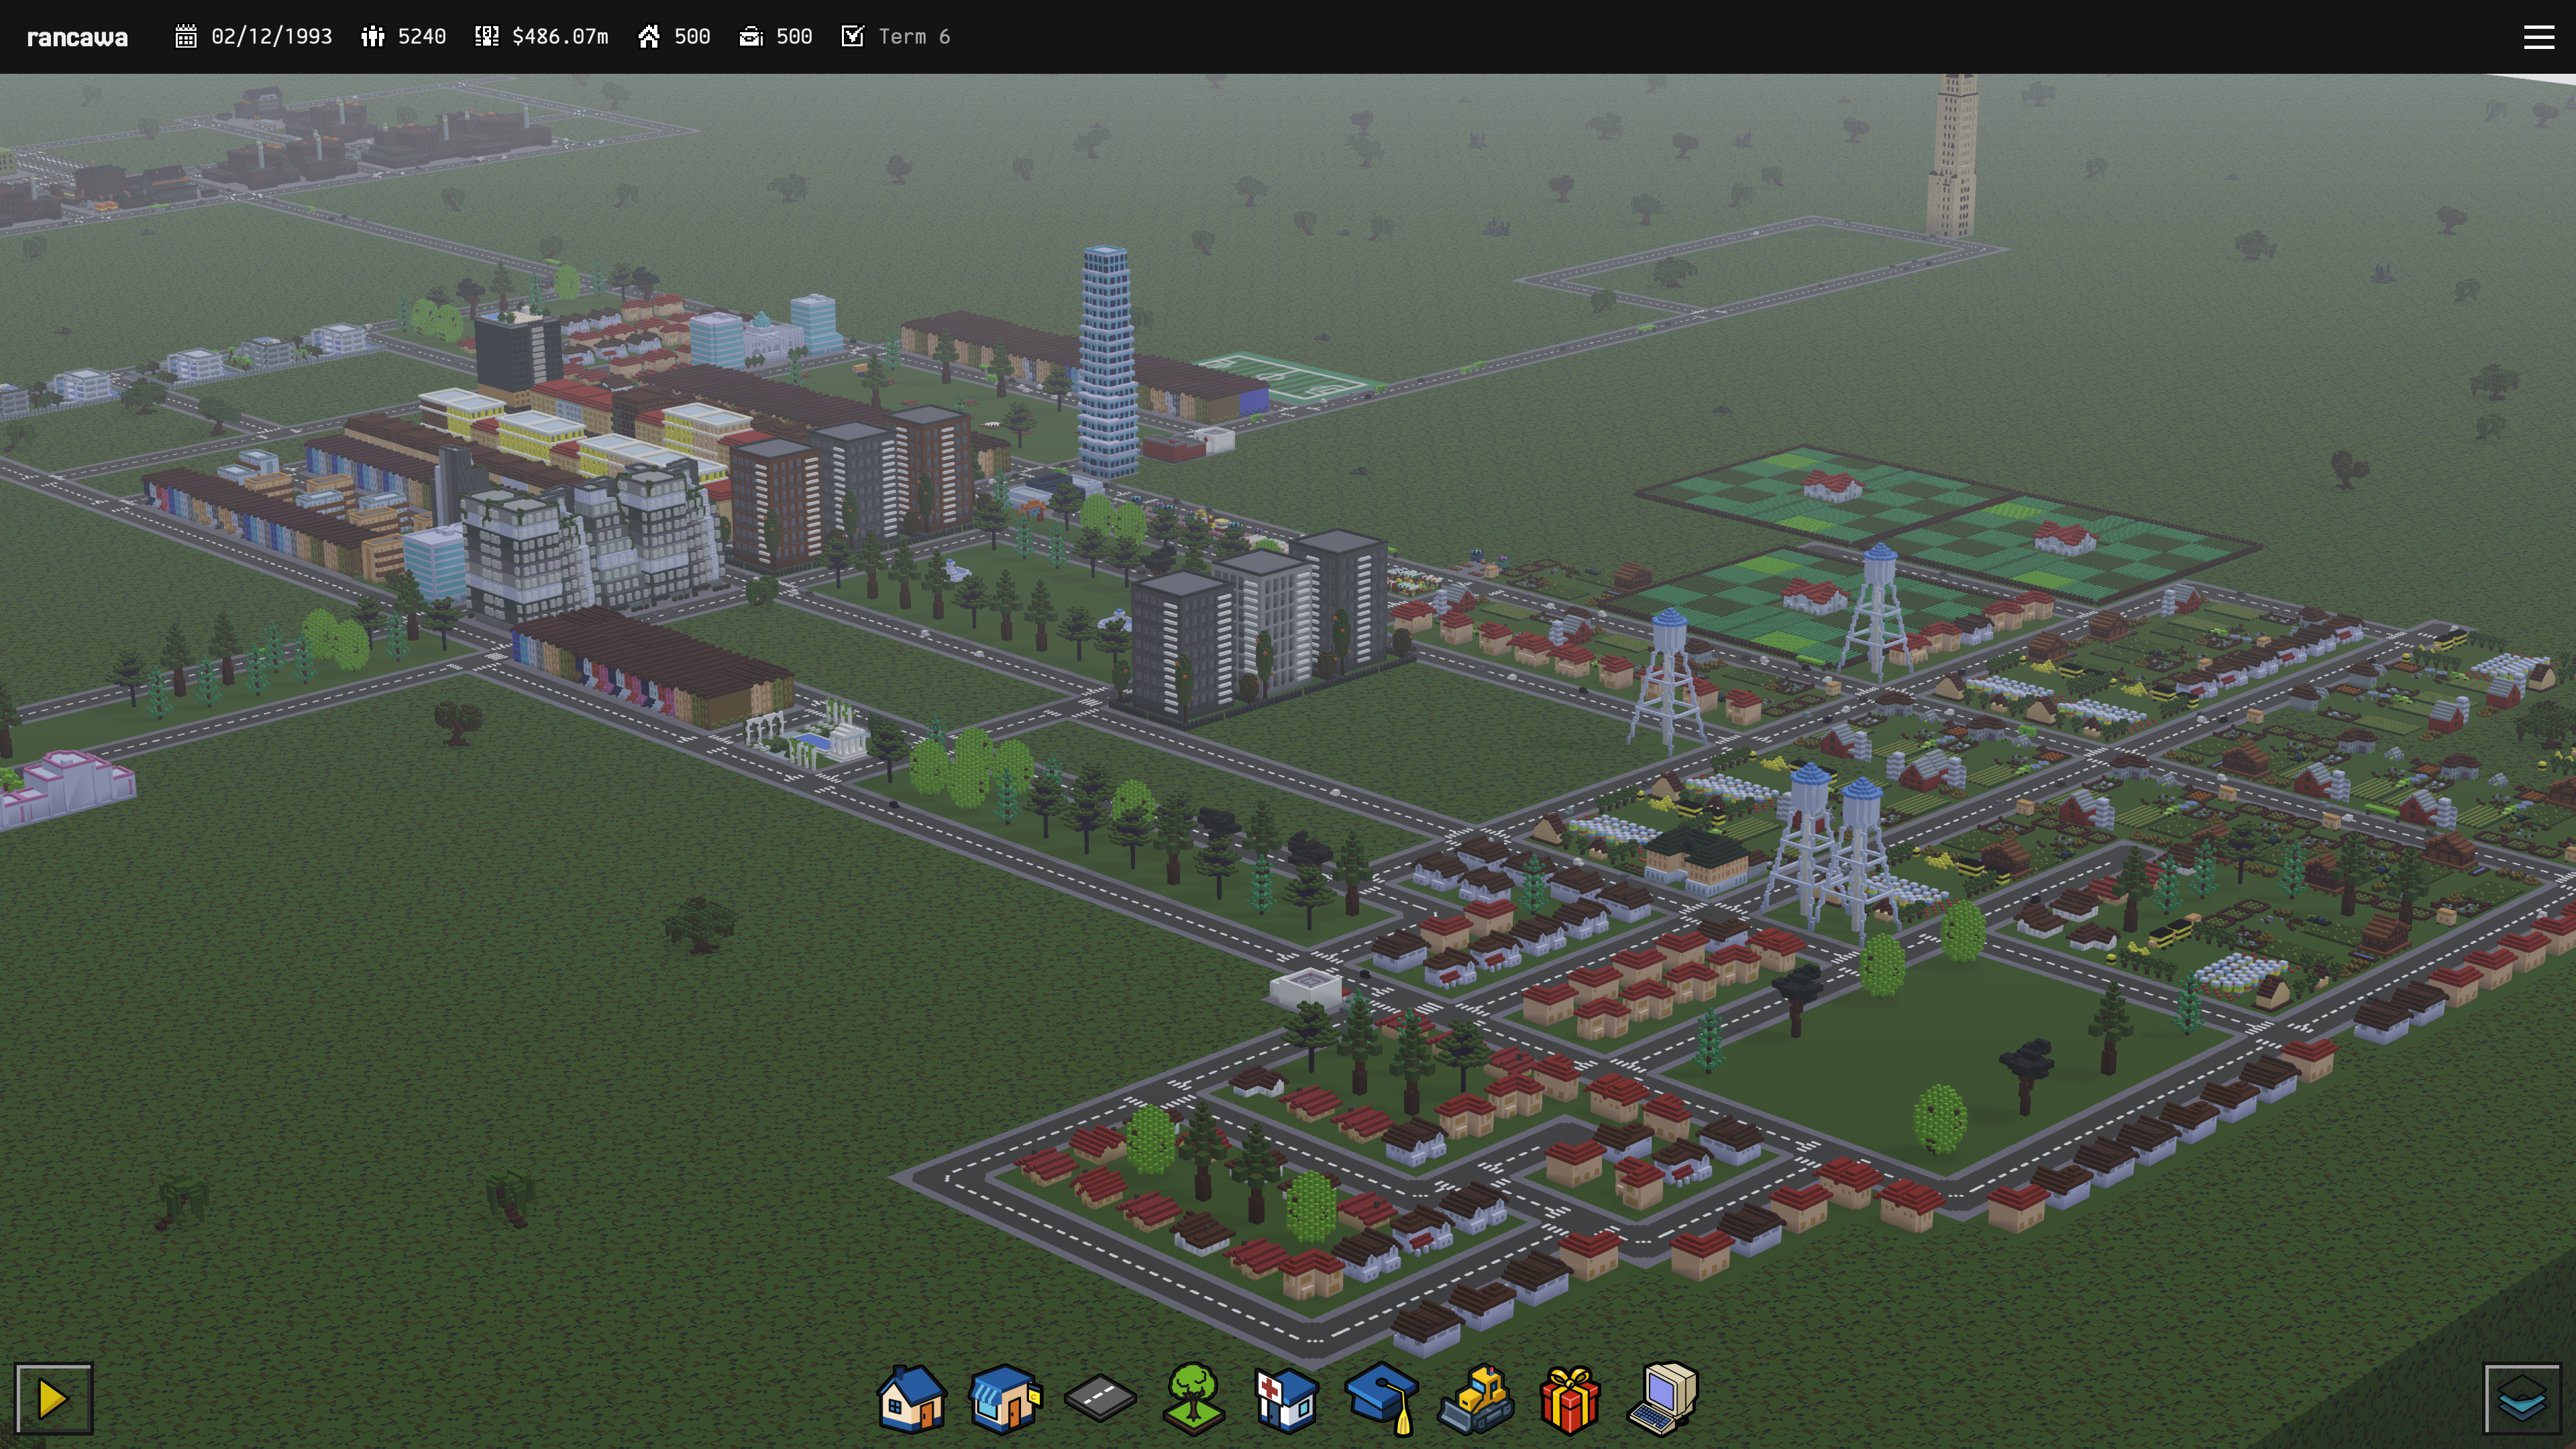Viewport: 2576px width, 1449px height.
Task: Resume simulation with the play button
Action: tap(53, 1398)
